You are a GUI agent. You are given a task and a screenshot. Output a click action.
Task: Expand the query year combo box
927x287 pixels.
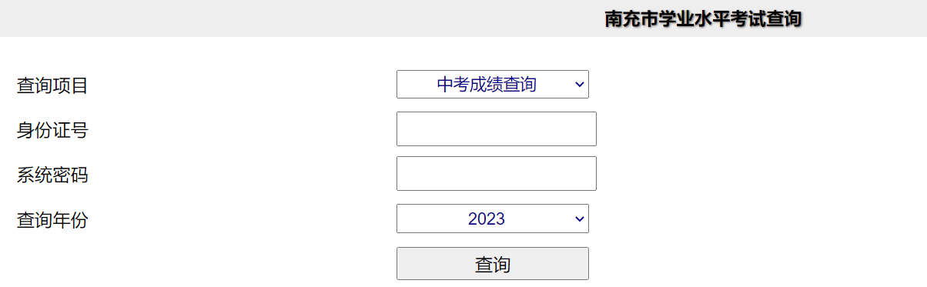[492, 219]
